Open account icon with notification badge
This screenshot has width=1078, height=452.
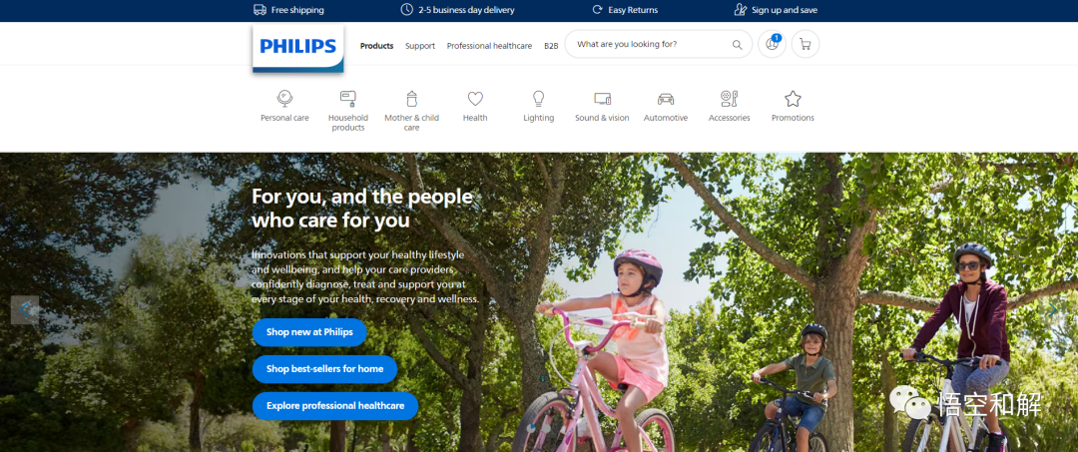(772, 45)
